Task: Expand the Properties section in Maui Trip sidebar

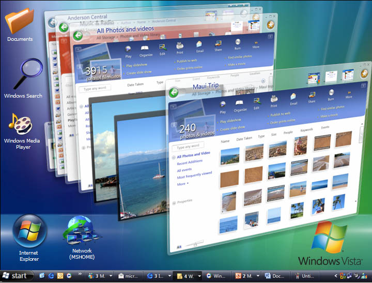Action: (174, 202)
